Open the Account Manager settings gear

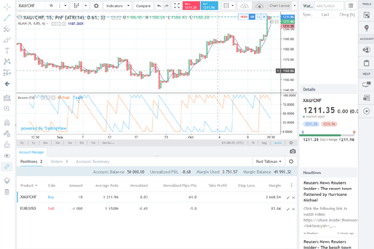coord(291,162)
